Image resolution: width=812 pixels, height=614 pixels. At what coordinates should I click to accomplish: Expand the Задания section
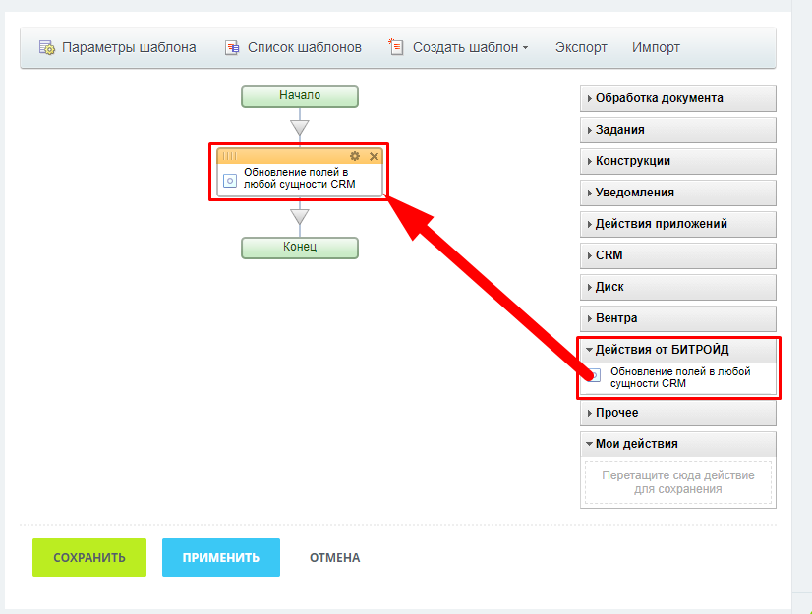click(x=678, y=130)
